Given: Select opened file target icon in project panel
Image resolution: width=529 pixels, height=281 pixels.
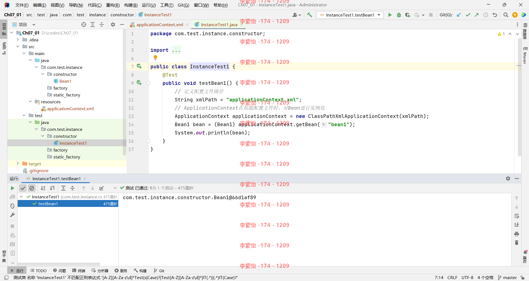Looking at the screenshot, I should tap(84, 25).
